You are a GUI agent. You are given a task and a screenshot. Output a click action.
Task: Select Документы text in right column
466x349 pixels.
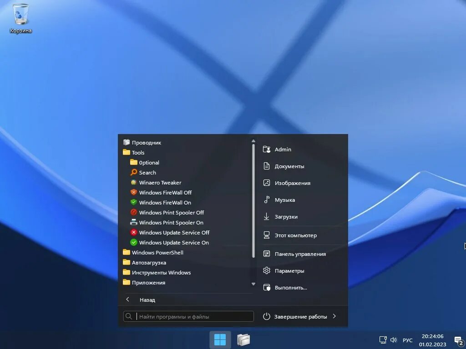pyautogui.click(x=289, y=166)
